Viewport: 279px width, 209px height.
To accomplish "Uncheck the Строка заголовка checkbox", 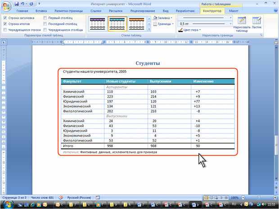I will click(x=5, y=18).
